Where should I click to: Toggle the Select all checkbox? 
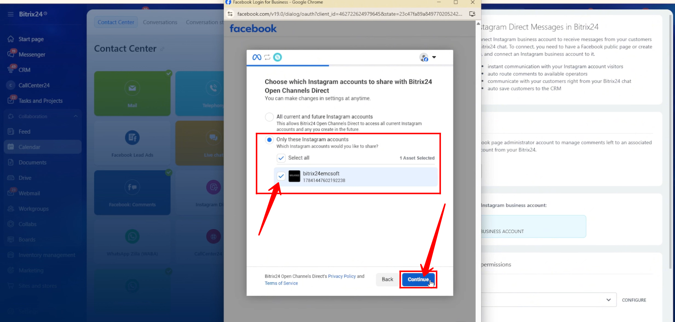click(281, 158)
